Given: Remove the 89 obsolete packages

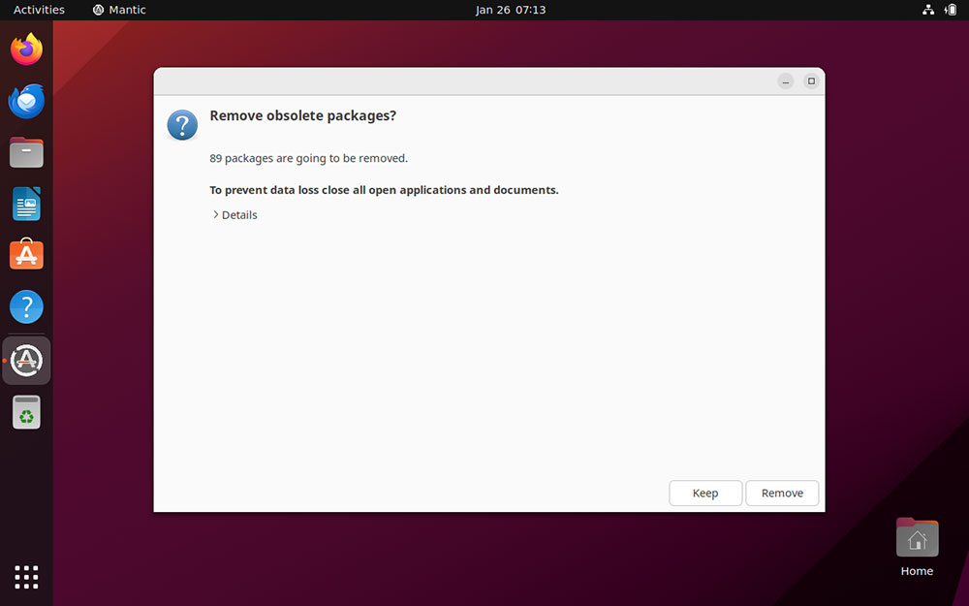Looking at the screenshot, I should pos(782,493).
